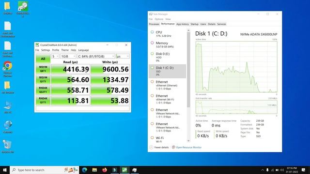Open the notification center icon
The image size is (310, 174).
tap(304, 170)
